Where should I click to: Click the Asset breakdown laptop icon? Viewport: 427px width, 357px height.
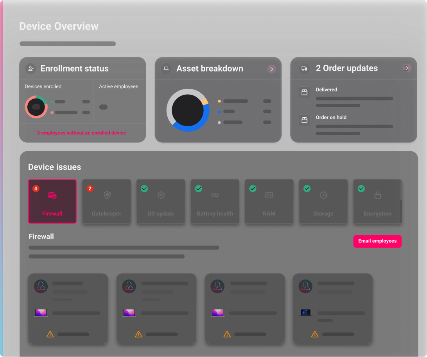(x=166, y=68)
